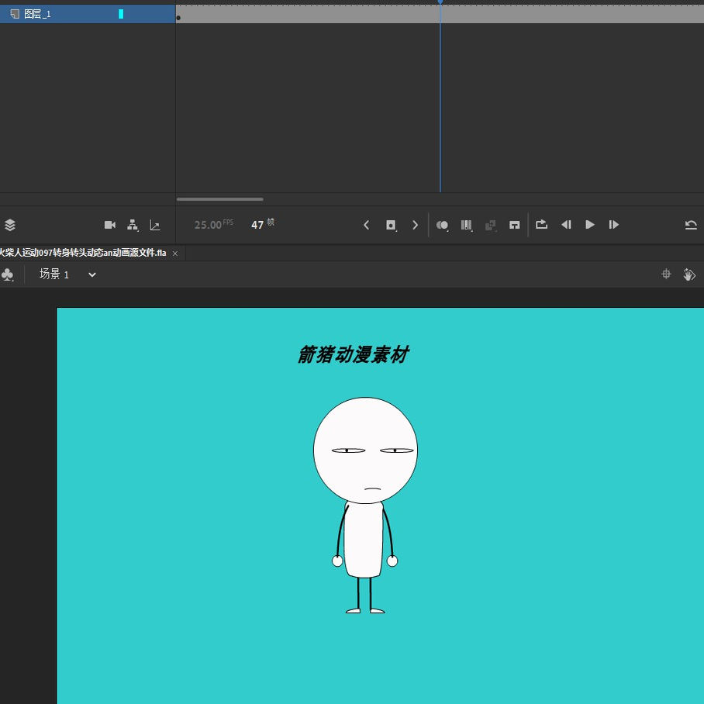Open the layer depth panel icon

[155, 225]
